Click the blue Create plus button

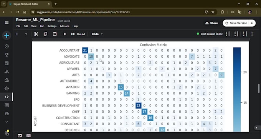click(7, 36)
